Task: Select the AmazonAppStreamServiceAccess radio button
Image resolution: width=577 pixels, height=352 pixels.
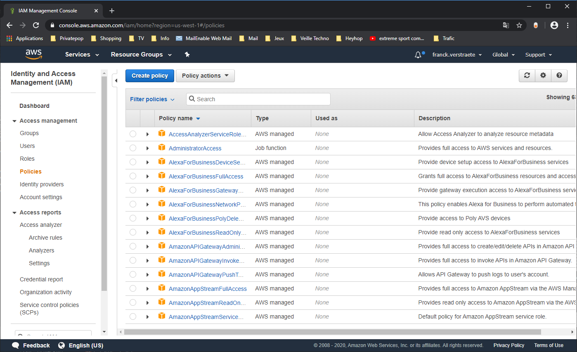Action: click(x=133, y=316)
